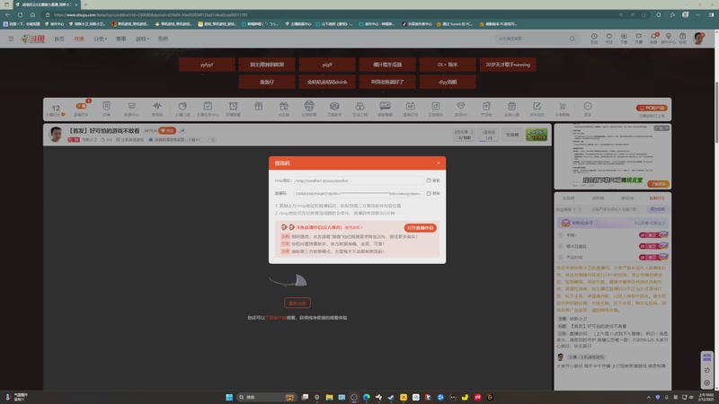The image size is (719, 404).
Task: Open the alarm clock reminder icon
Action: [x=234, y=106]
